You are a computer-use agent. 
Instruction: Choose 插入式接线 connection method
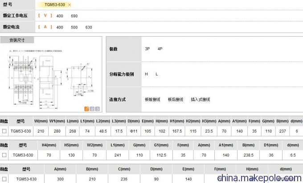coord(201,100)
